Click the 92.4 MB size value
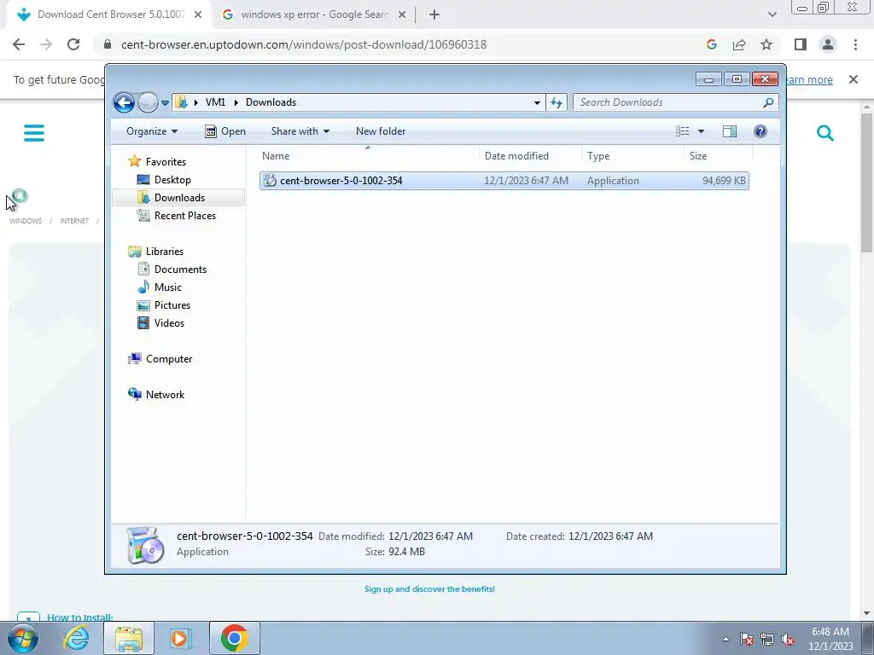 point(405,552)
